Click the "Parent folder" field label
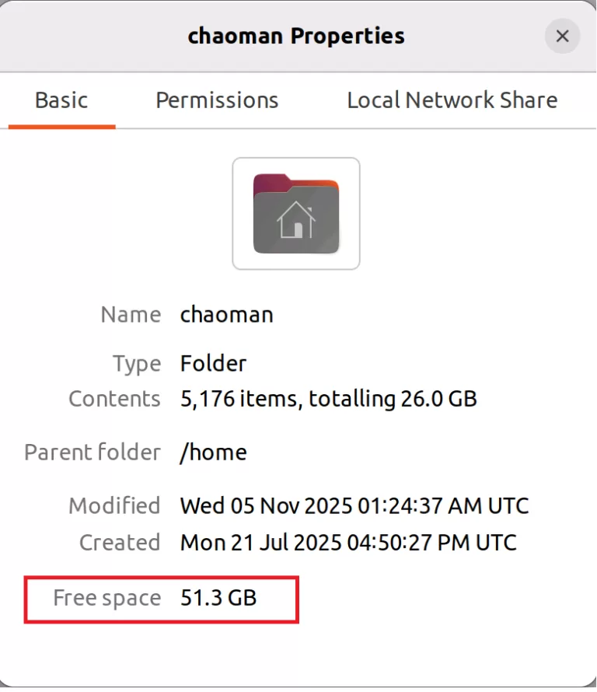Viewport: 597px width, 692px height. [93, 453]
